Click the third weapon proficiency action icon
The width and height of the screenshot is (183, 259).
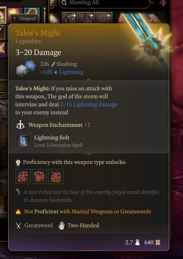pyautogui.click(x=56, y=177)
